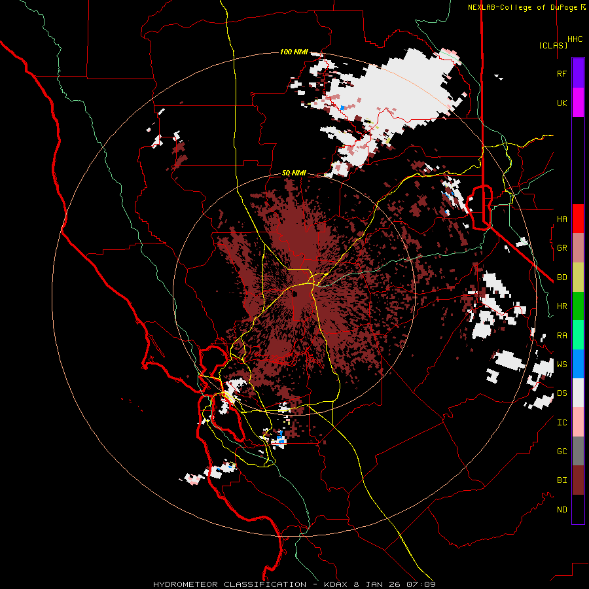Image resolution: width=589 pixels, height=589 pixels.
Task: Click the WS legend label
Action: [x=562, y=365]
